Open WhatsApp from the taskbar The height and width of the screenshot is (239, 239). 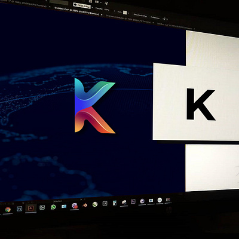[x=53, y=207]
